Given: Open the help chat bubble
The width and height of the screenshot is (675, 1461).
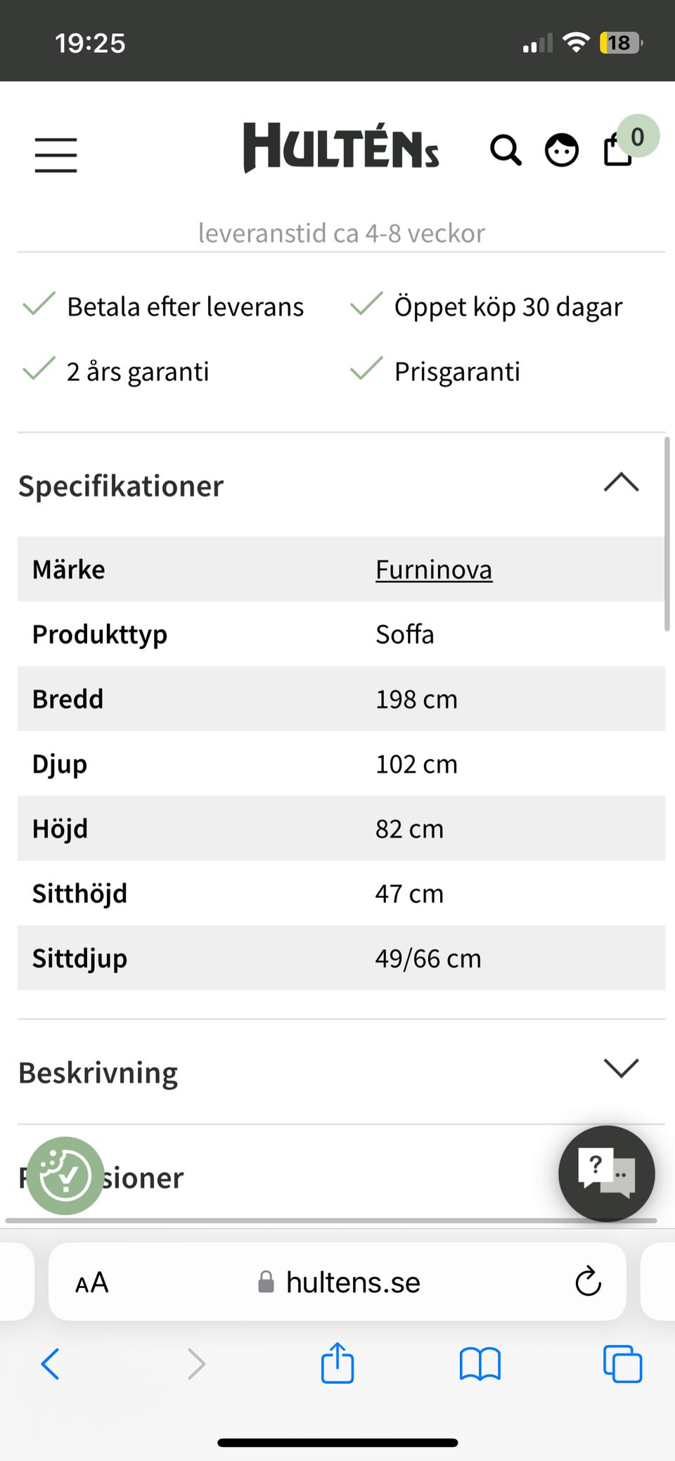Looking at the screenshot, I should tap(606, 1173).
